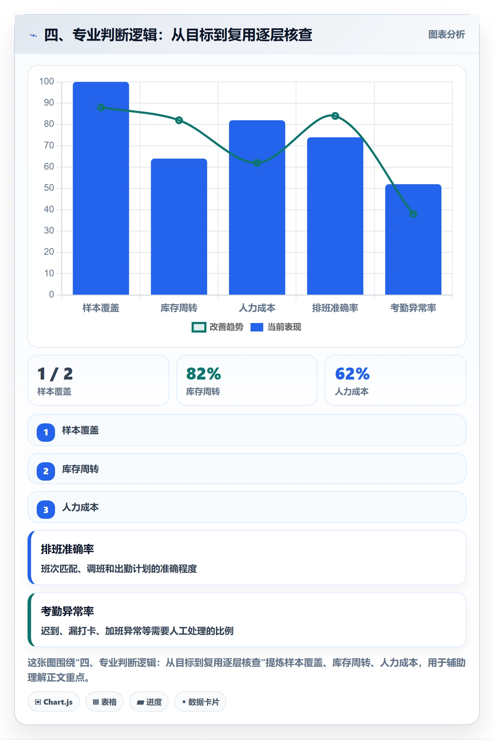Click the square icon in Chart.js chip
The width and height of the screenshot is (494, 740).
click(38, 702)
